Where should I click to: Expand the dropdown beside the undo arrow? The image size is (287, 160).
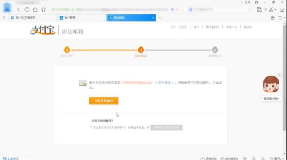(284, 18)
